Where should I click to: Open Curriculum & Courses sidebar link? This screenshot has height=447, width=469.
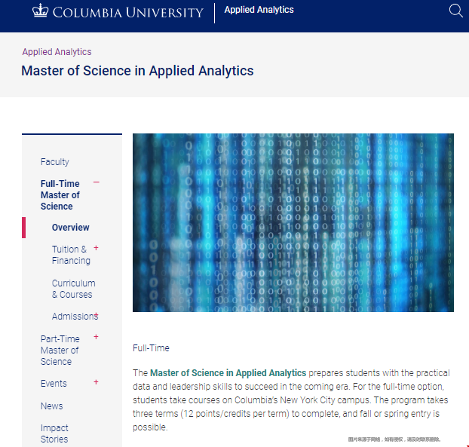pos(74,289)
